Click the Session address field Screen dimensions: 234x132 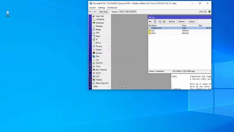[128, 12]
